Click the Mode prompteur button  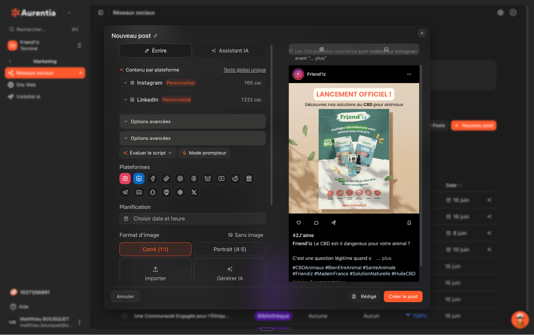pos(204,153)
